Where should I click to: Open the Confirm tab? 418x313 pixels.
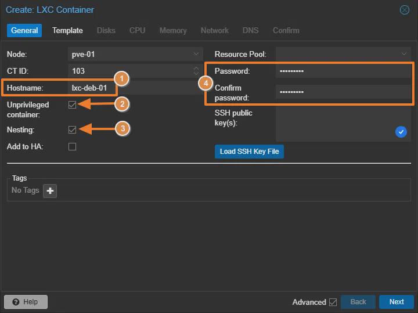(286, 30)
